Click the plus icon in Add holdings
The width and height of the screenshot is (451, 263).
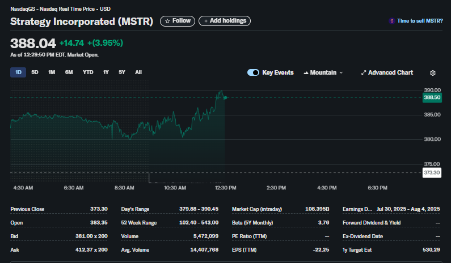point(206,21)
